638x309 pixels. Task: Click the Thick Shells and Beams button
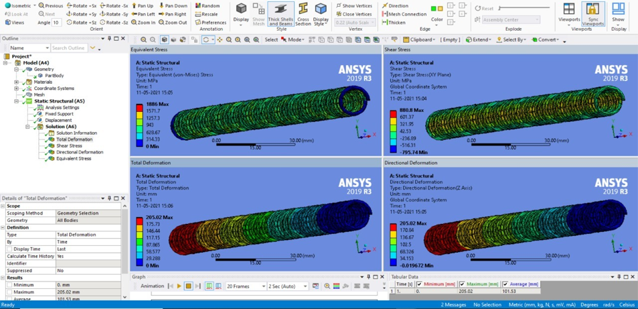(281, 14)
